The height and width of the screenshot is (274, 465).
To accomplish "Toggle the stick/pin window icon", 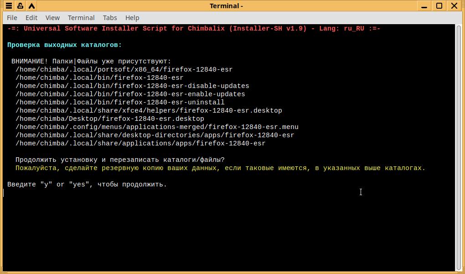I will pyautogui.click(x=20, y=5).
